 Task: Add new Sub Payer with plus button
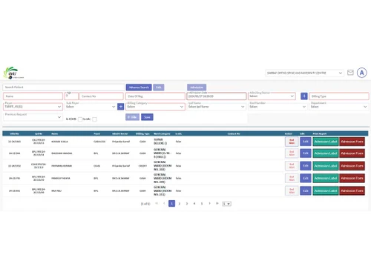120,107
